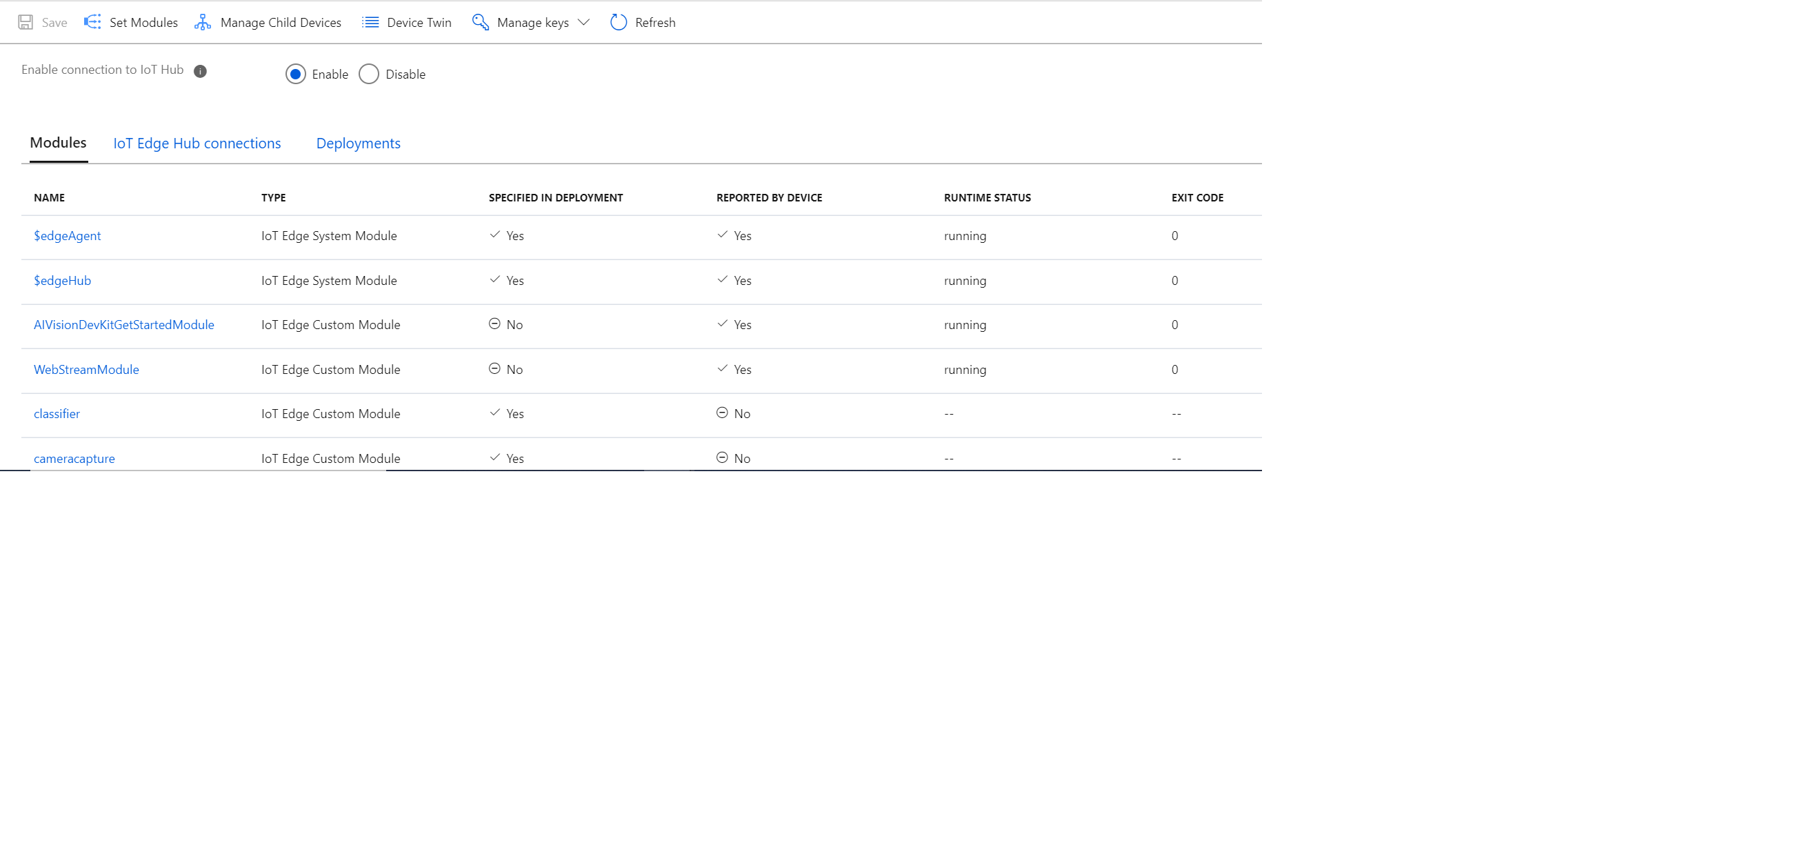Viewport: 1793px width, 861px height.
Task: Click the reported checkmark for WebStreamModule
Action: 722,368
